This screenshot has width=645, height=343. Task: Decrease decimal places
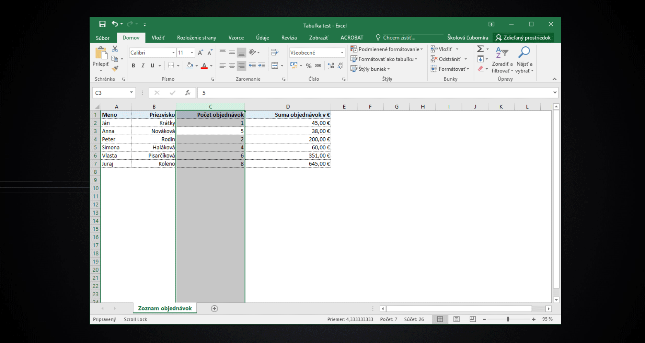coord(341,66)
